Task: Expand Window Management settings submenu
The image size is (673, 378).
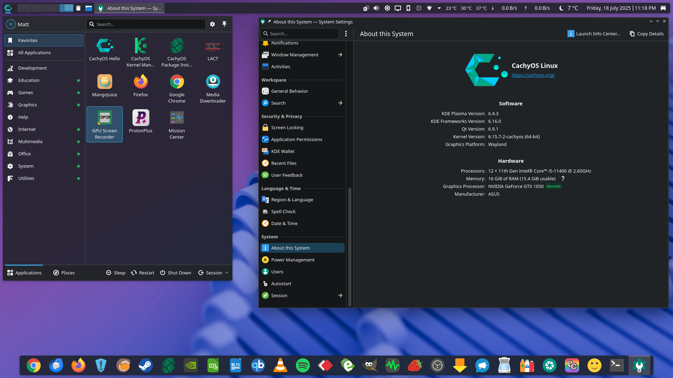Action: pyautogui.click(x=340, y=55)
